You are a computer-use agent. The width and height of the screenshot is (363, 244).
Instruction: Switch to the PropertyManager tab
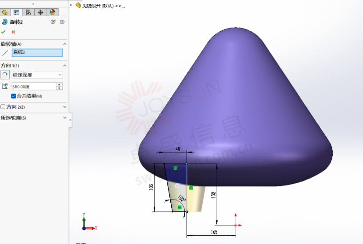tap(17, 12)
